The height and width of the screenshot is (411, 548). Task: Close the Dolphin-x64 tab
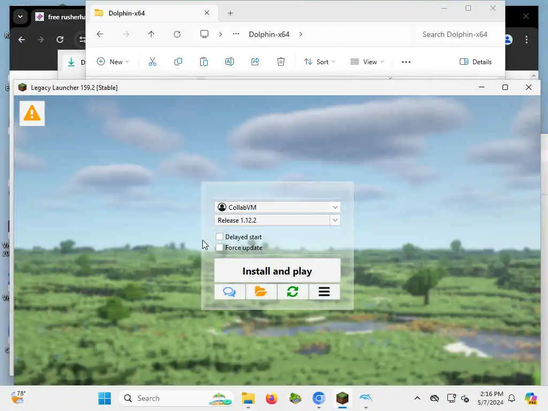point(207,13)
